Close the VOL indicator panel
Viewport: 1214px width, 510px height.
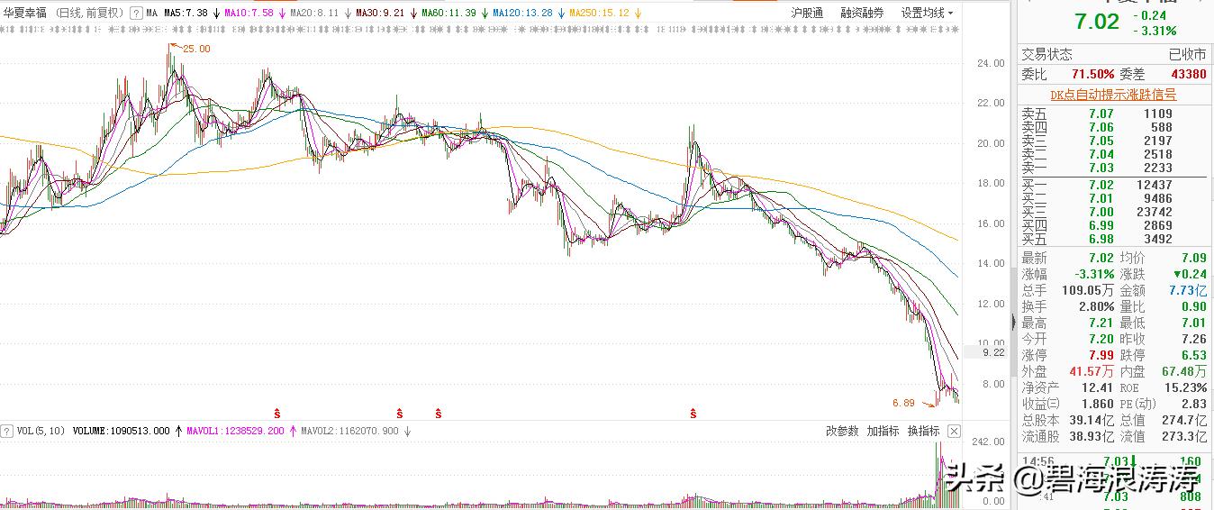(x=955, y=432)
